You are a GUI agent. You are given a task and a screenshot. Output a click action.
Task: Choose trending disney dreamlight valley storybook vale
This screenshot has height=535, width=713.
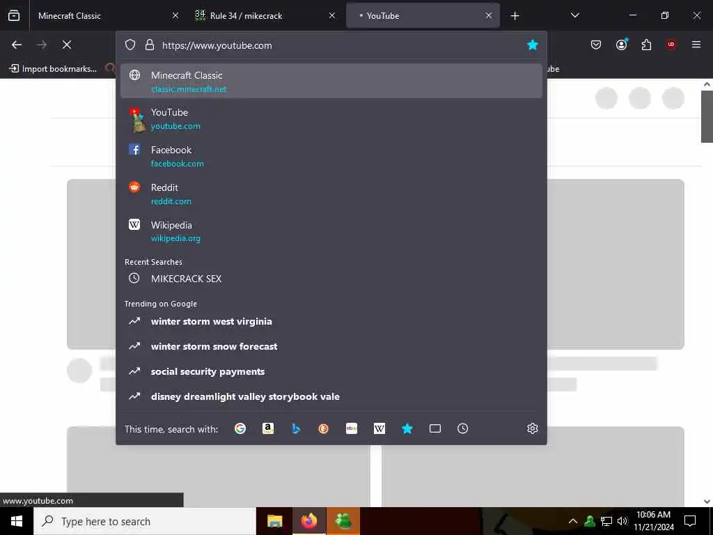[x=331, y=396]
